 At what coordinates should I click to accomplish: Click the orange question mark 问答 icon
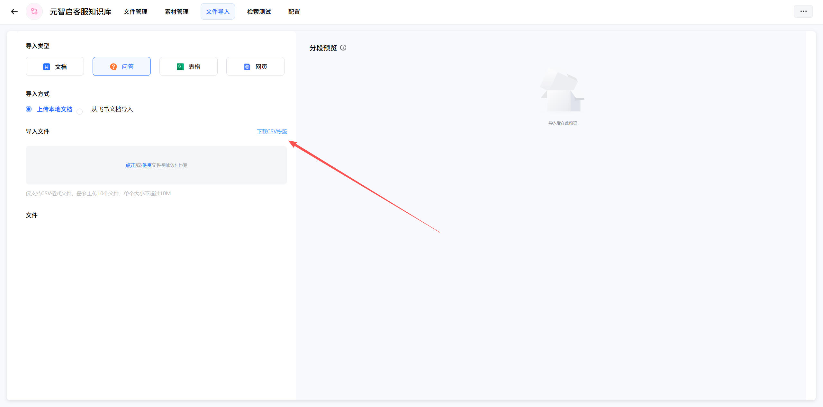(113, 66)
